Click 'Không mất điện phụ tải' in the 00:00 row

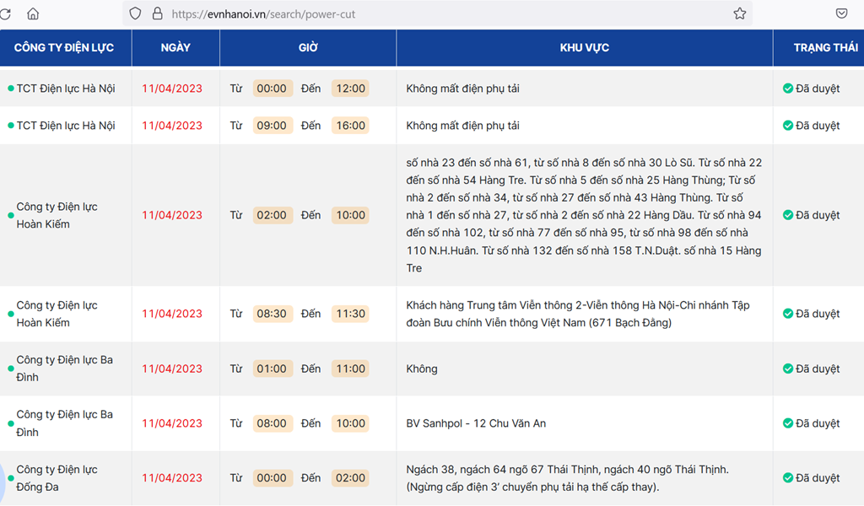463,89
